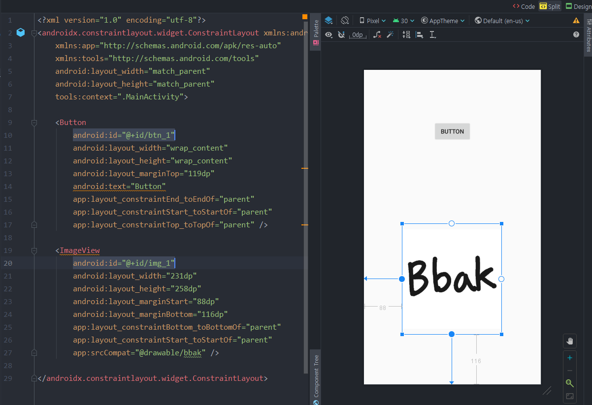592x405 pixels.
Task: Open the Palette side panel
Action: (315, 31)
